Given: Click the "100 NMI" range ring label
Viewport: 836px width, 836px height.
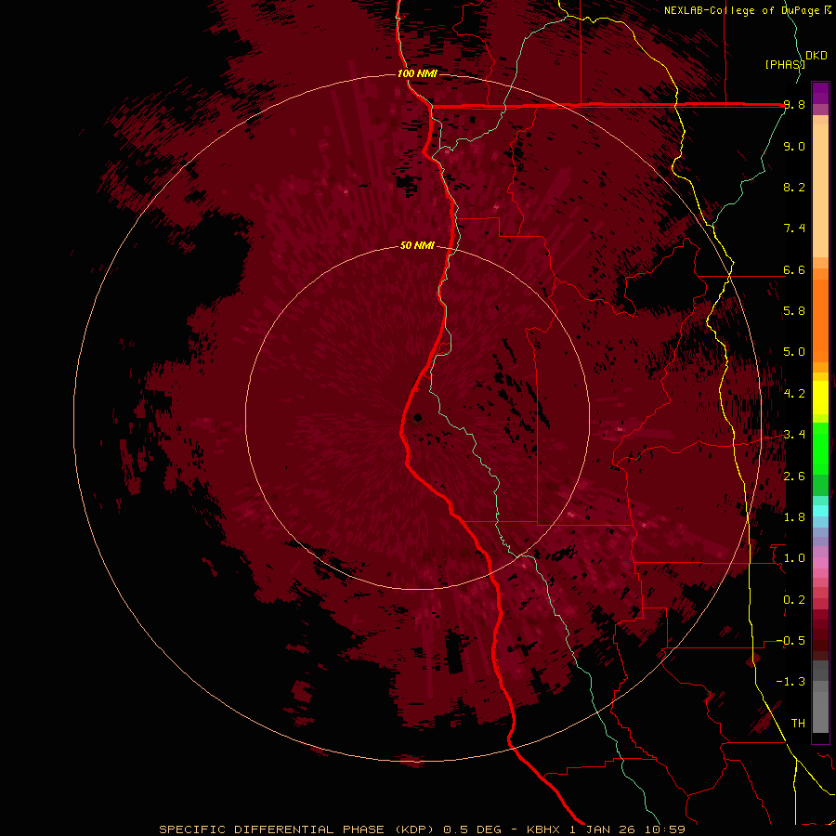Looking at the screenshot, I should [x=417, y=73].
